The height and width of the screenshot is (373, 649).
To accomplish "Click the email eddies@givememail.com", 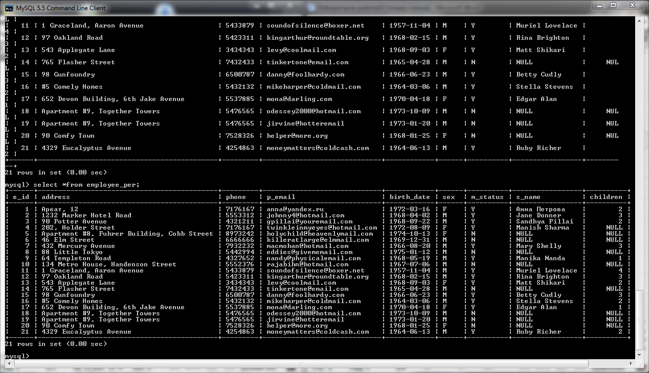I will [x=309, y=252].
